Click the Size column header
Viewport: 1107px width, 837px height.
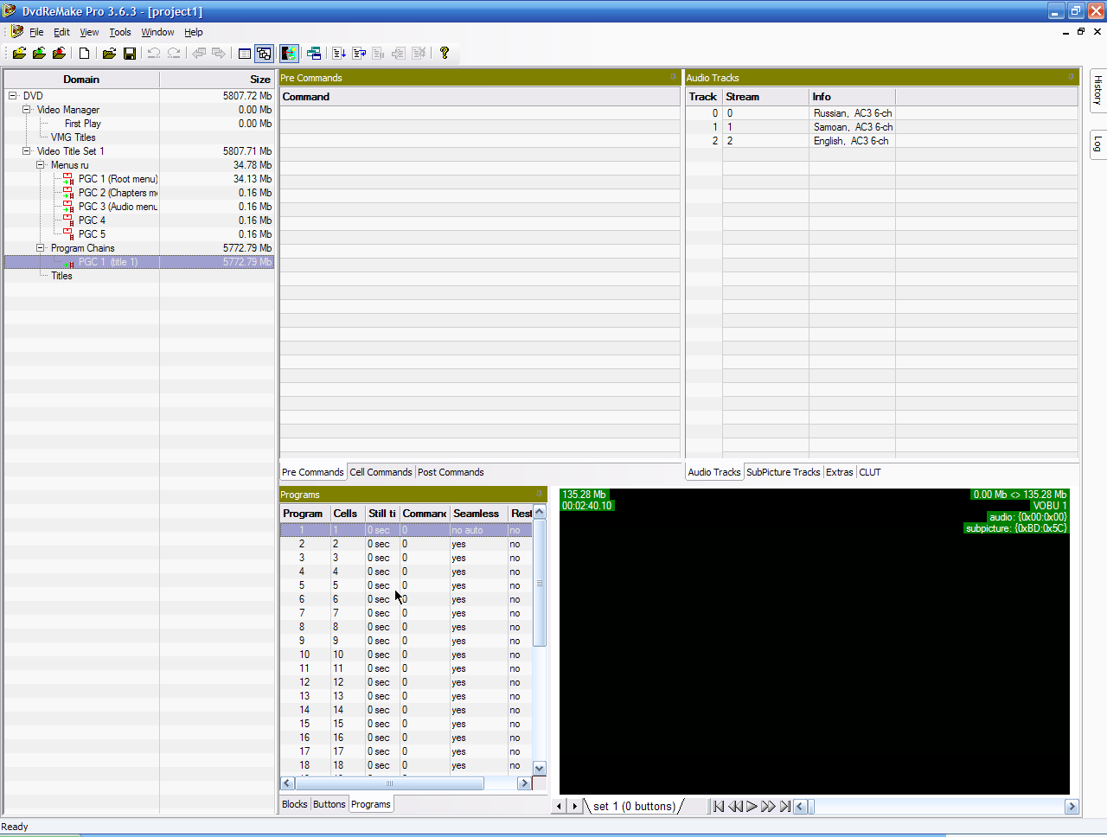tap(217, 80)
